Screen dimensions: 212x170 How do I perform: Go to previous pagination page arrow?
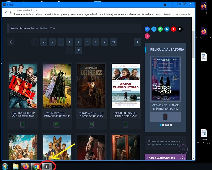click(11, 42)
